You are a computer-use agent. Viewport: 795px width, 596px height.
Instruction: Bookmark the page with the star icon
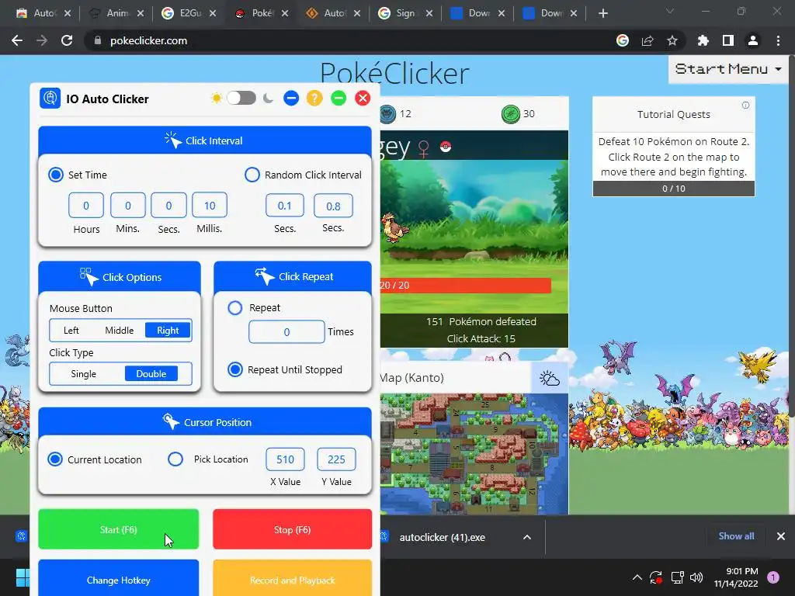click(672, 40)
